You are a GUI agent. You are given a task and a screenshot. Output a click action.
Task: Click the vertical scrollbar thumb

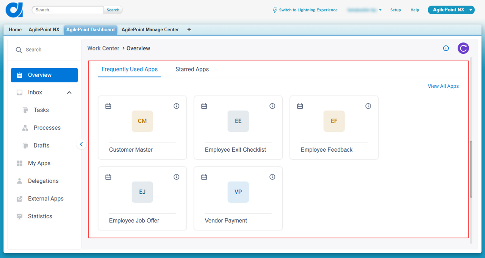coord(471,169)
